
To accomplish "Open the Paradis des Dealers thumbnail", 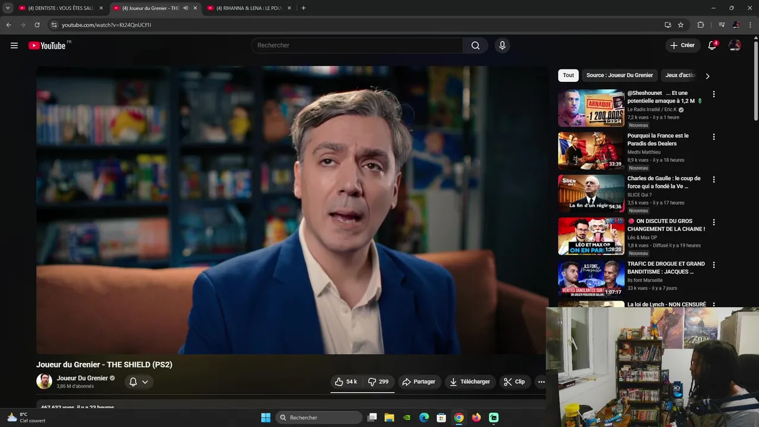I will (x=591, y=151).
